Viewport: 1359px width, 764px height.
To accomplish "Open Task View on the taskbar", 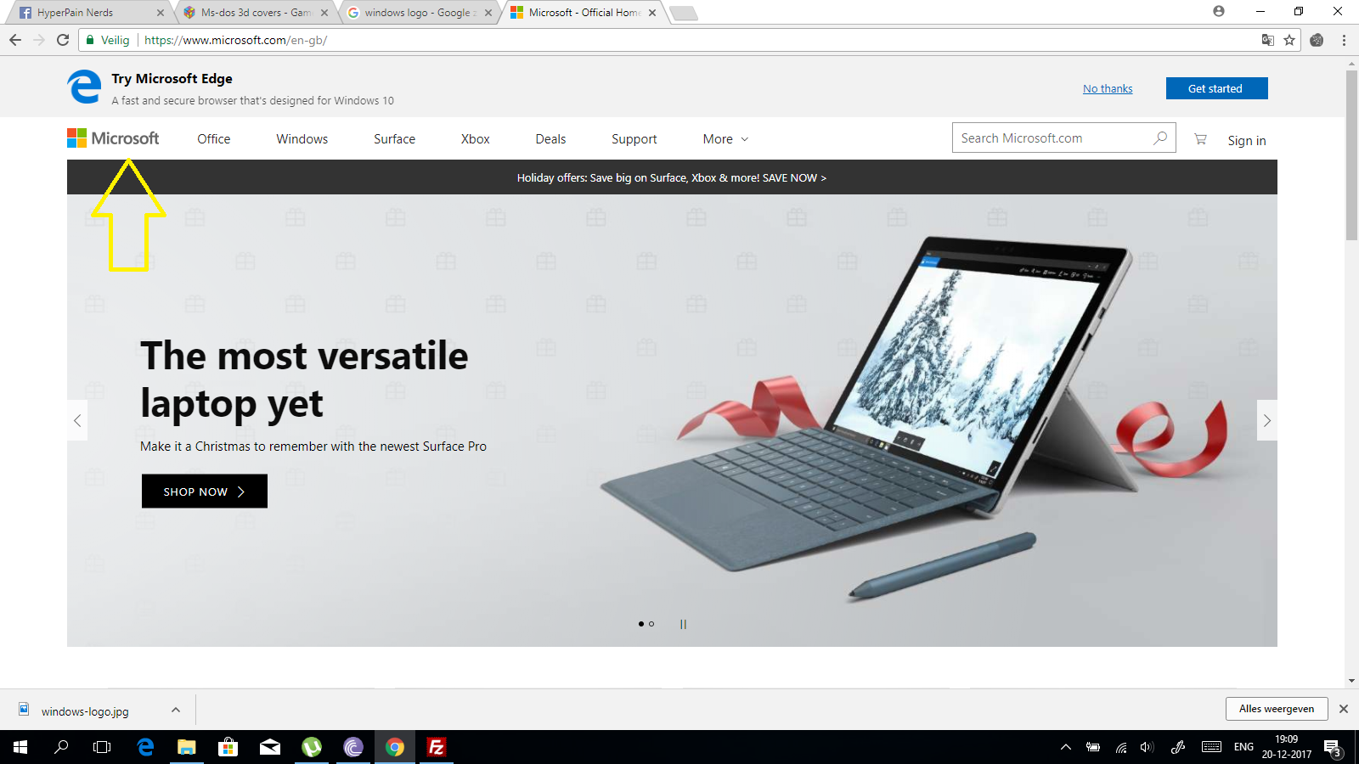I will coord(102,747).
